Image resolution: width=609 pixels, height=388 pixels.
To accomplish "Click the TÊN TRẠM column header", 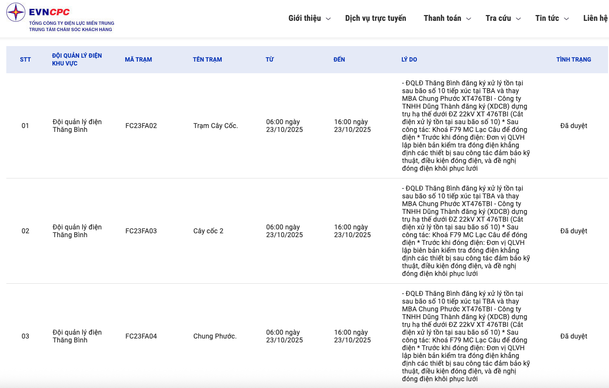I will point(207,60).
